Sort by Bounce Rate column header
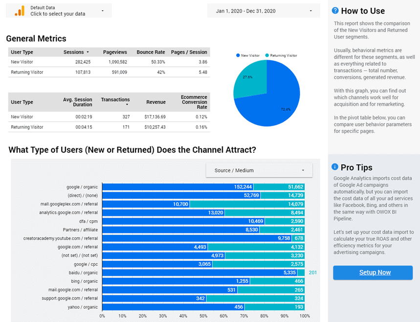The height and width of the screenshot is (322, 420). 151,52
